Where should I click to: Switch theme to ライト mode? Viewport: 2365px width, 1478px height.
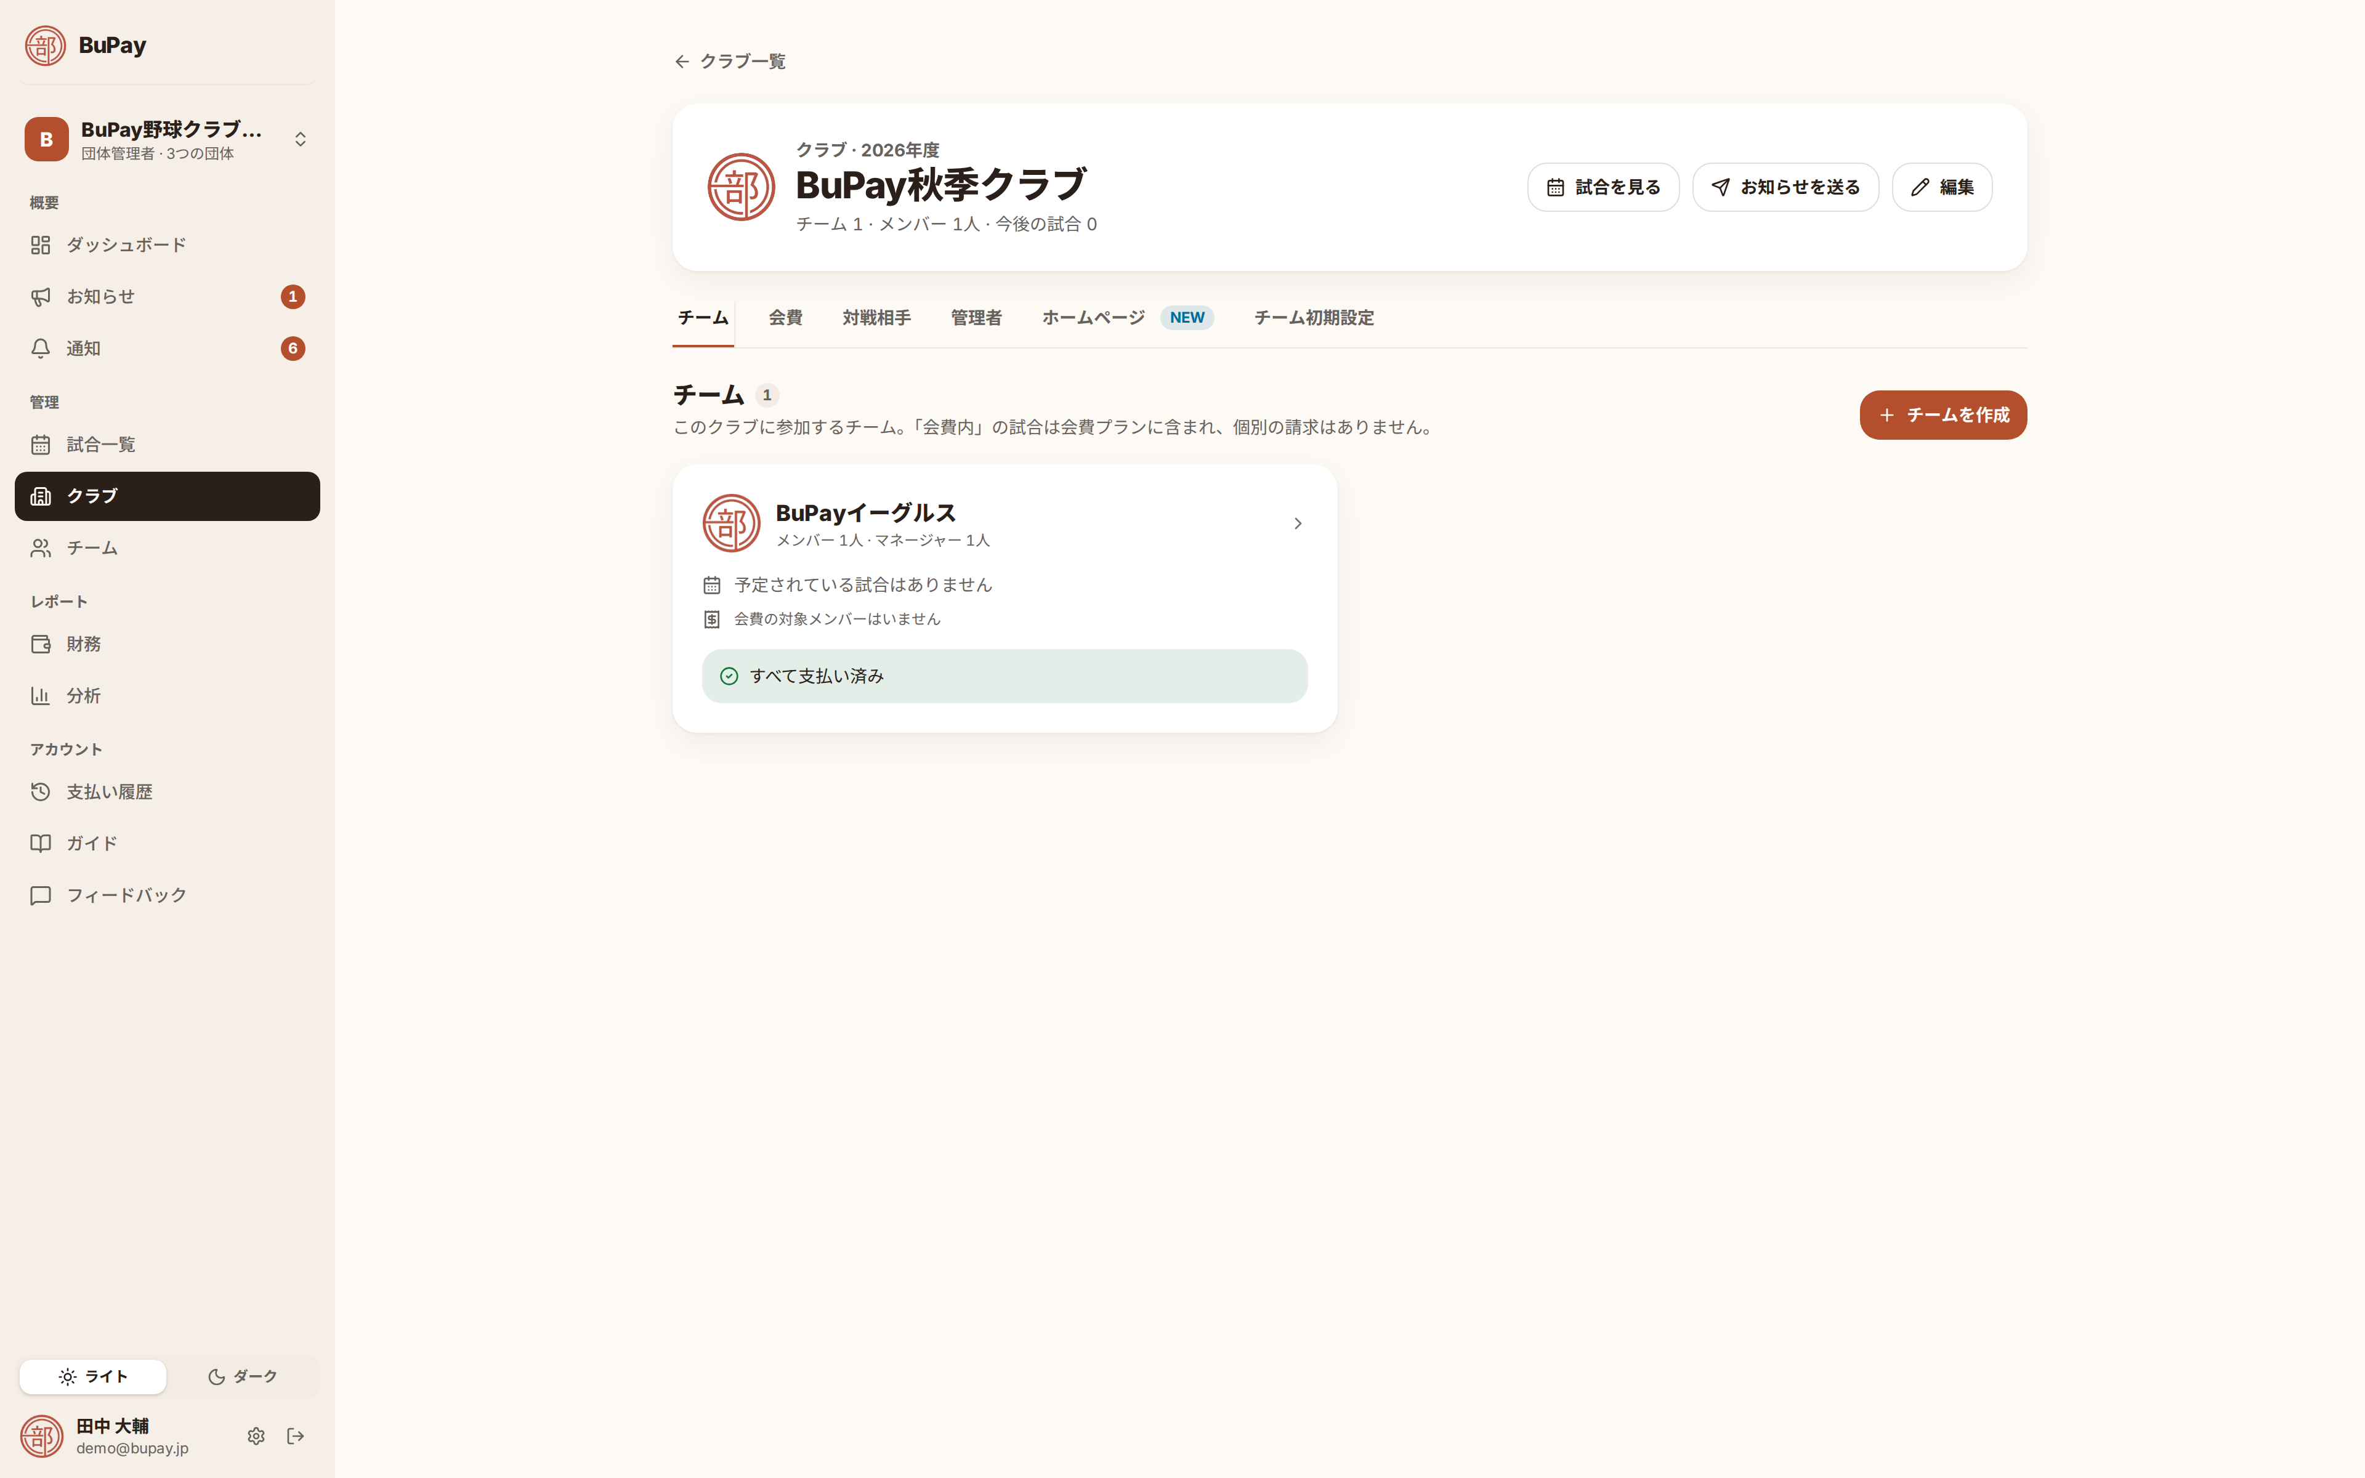[x=93, y=1376]
